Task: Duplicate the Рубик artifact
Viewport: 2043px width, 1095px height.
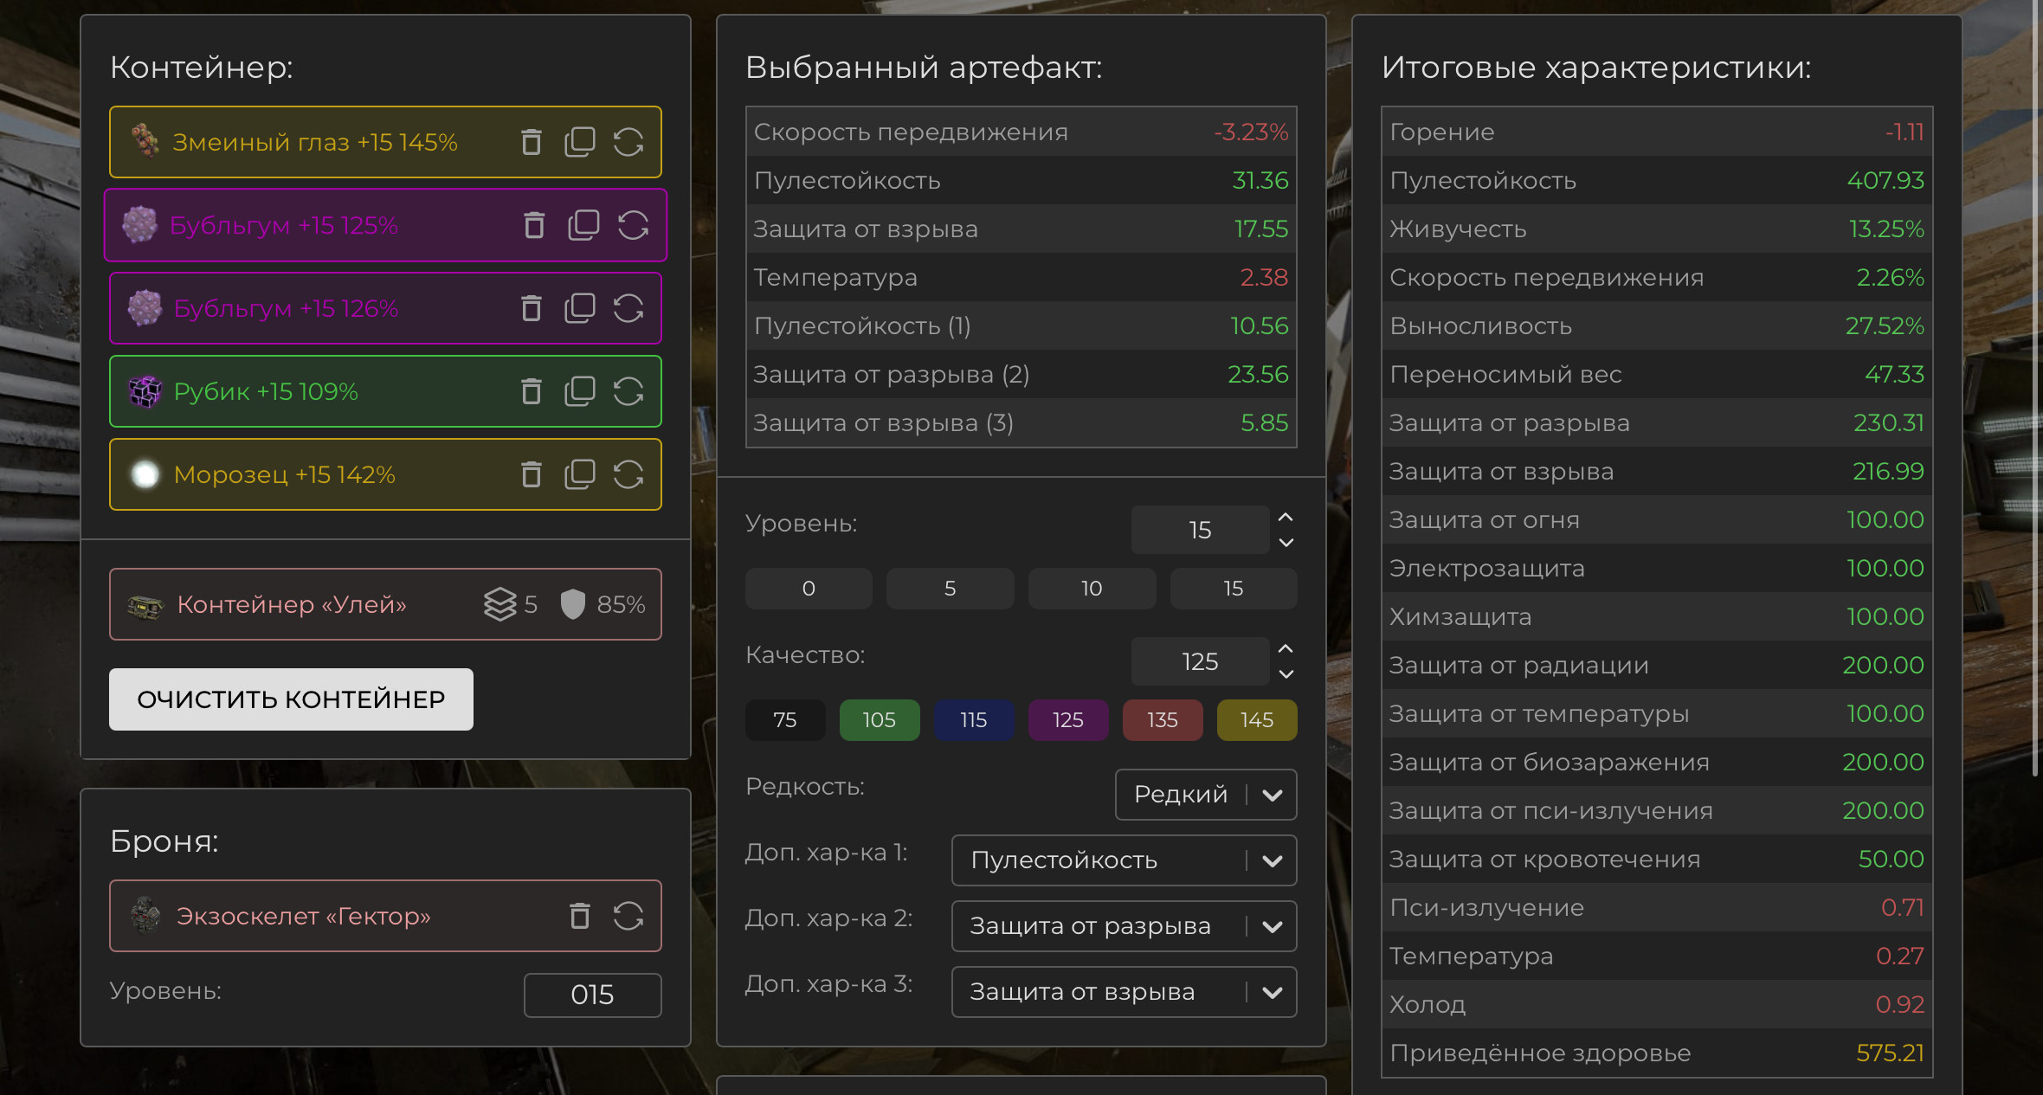Action: click(580, 391)
